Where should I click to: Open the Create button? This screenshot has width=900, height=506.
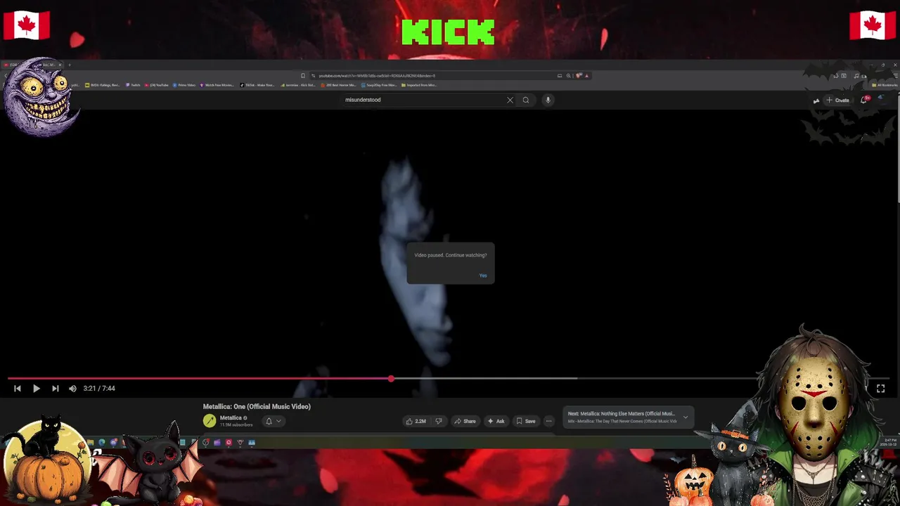tap(837, 100)
